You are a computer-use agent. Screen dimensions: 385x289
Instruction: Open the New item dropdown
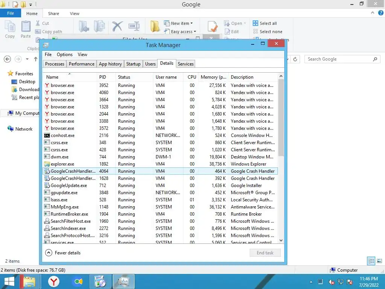(x=178, y=23)
